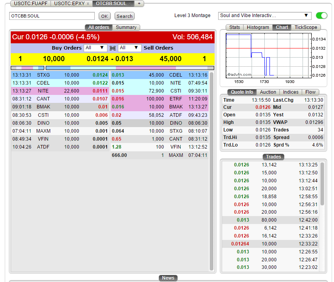The image size is (334, 282).
Task: Select the MAXM sell order at 666.00
Action: [160, 155]
